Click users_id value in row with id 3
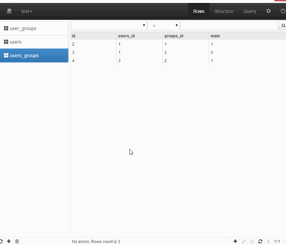This screenshot has width=286, height=245. (119, 52)
